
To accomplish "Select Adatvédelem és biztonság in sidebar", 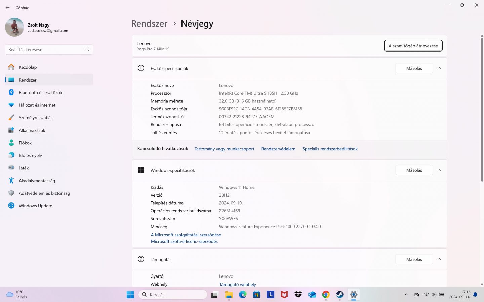I will (x=49, y=193).
